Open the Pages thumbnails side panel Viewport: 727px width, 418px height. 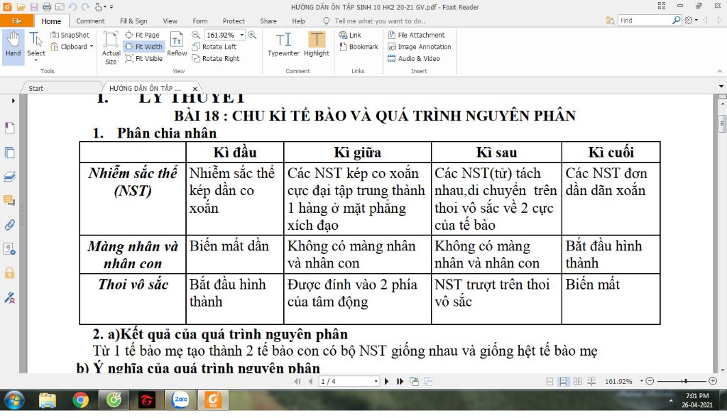(9, 153)
